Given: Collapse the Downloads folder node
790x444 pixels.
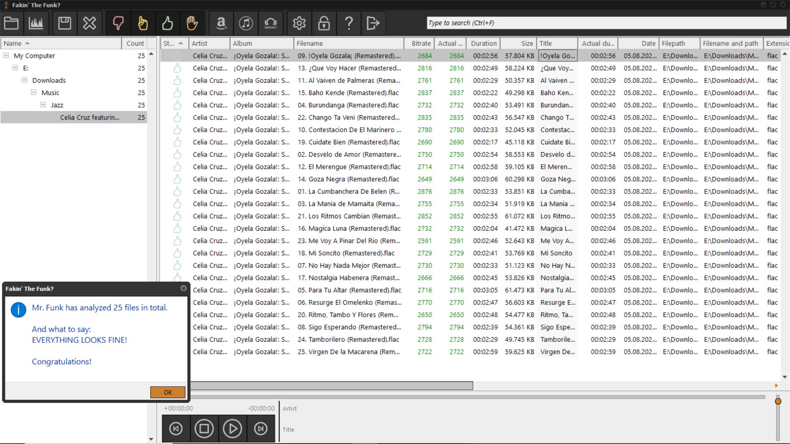Looking at the screenshot, I should coord(25,80).
